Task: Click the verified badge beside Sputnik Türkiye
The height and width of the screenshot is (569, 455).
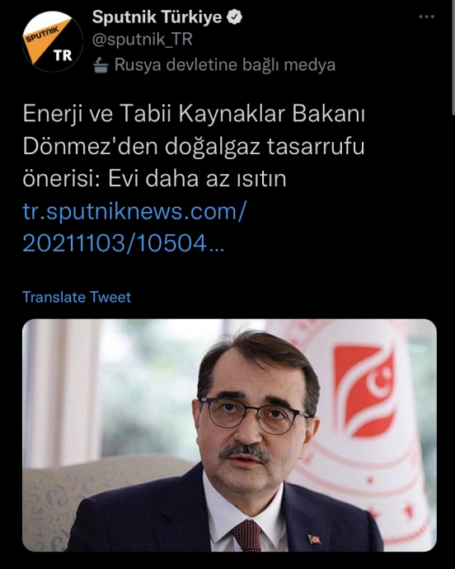Action: coord(234,17)
